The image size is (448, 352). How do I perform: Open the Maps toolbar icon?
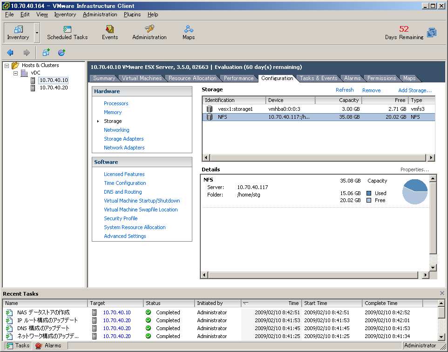pos(189,33)
